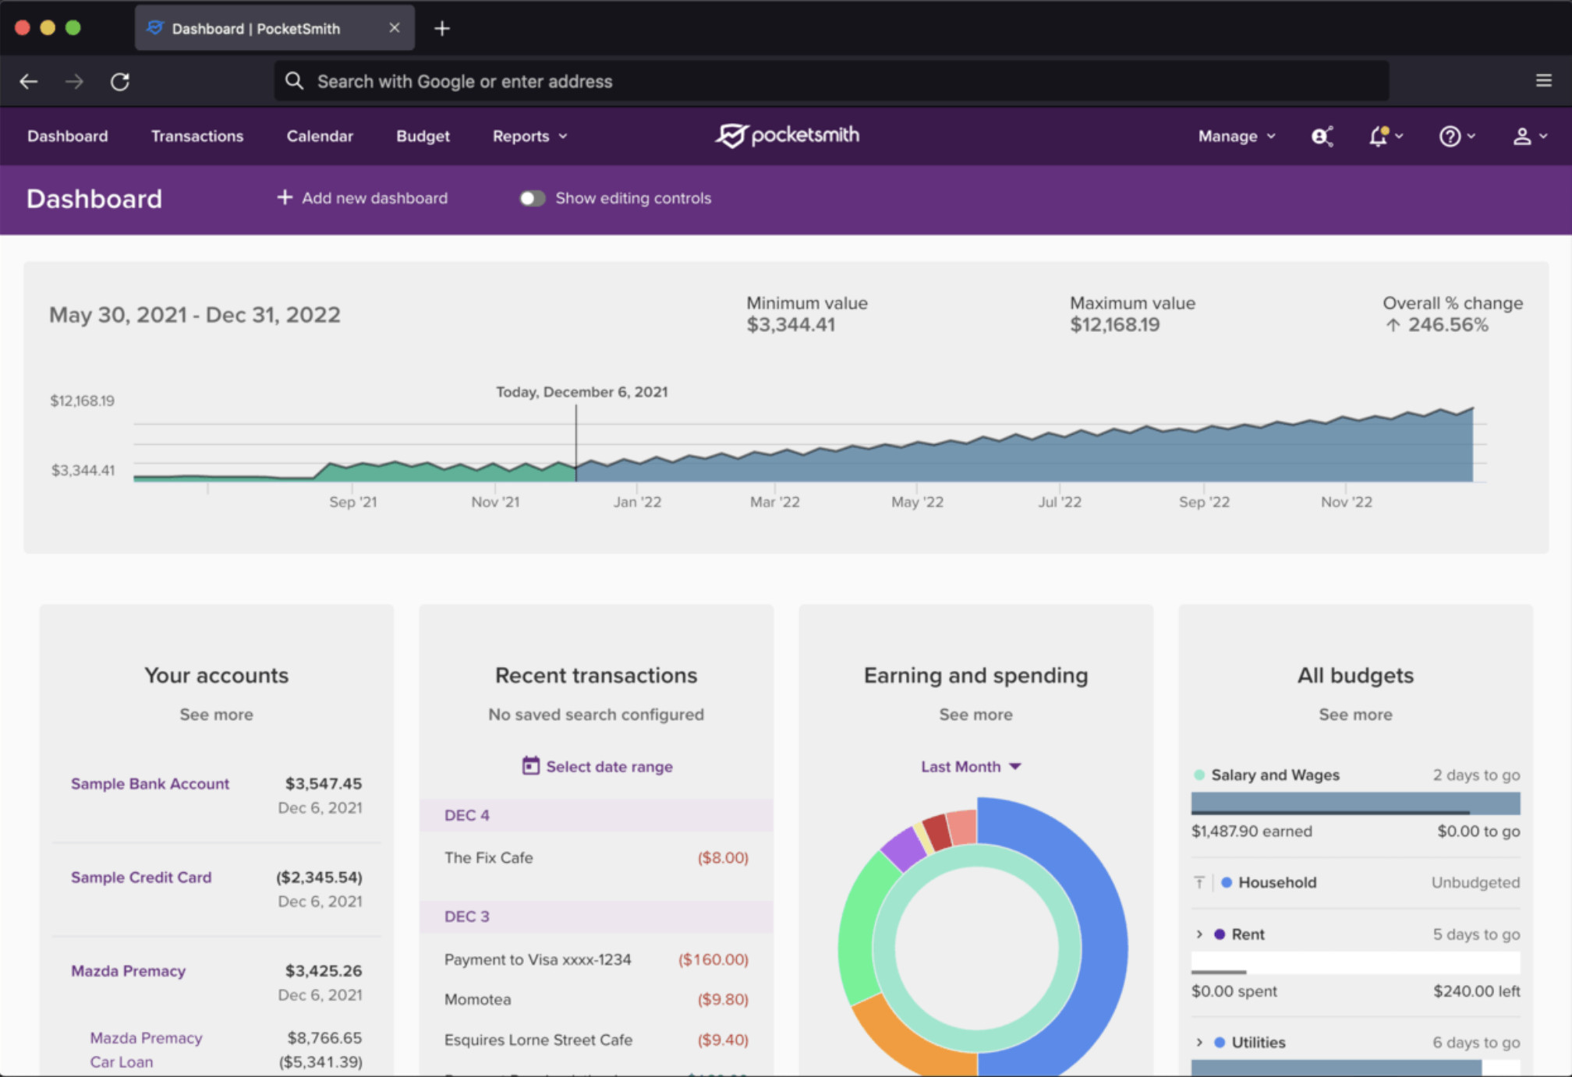Click the blue dot beside Utilities
This screenshot has height=1077, width=1572.
(x=1220, y=1042)
